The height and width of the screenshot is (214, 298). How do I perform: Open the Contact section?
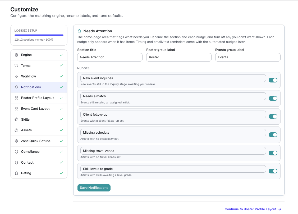point(39,163)
